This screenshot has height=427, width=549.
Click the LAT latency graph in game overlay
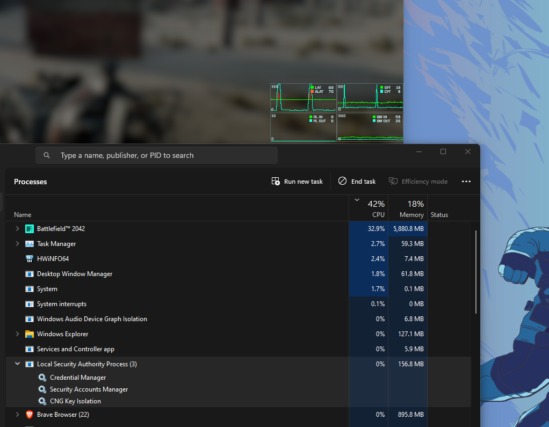pos(303,97)
